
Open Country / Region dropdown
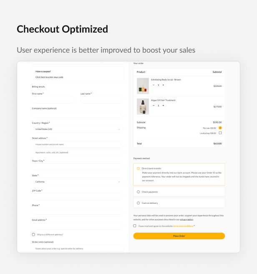click(78, 129)
